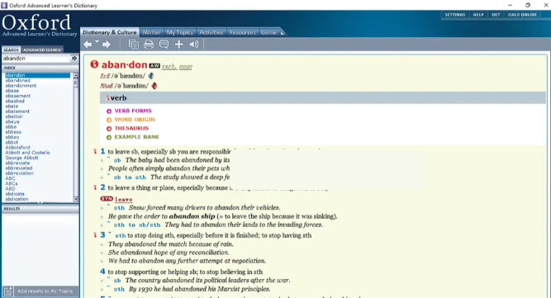551x298 pixels.
Task: Click Add results to My Topics
Action: [x=45, y=291]
